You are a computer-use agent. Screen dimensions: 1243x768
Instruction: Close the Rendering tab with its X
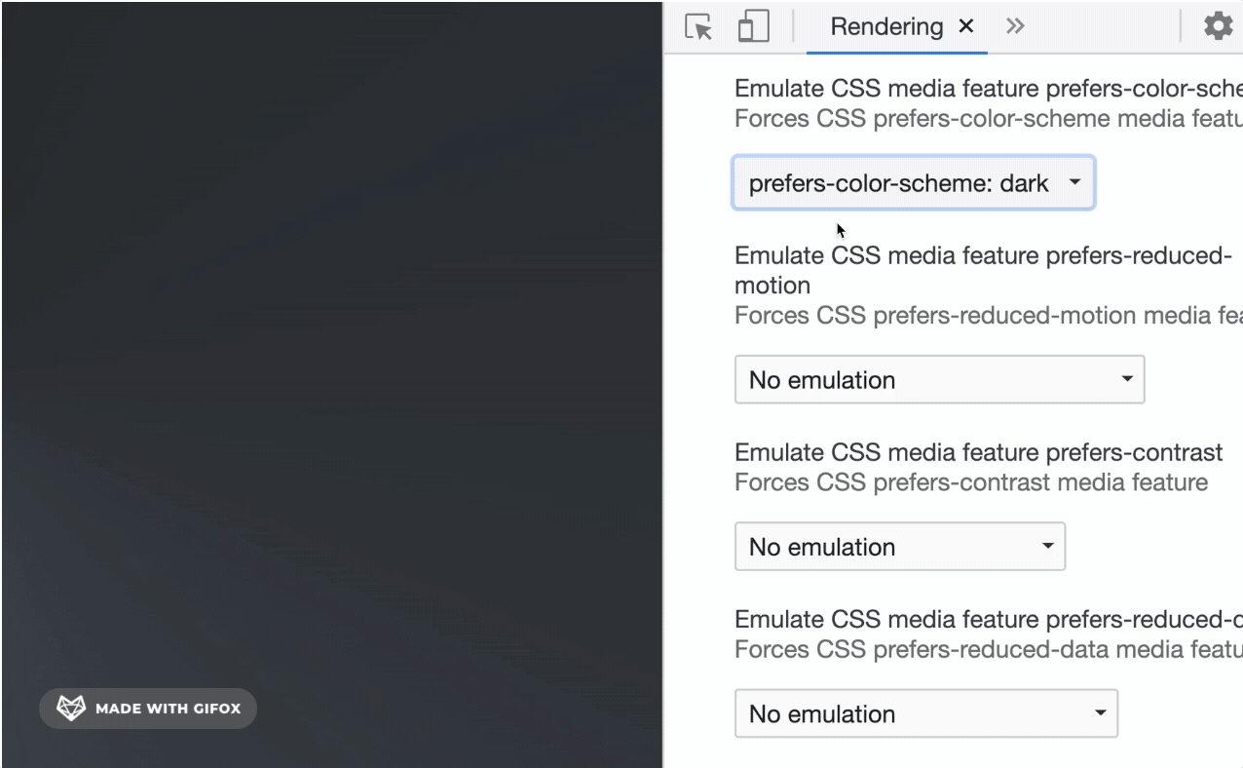pyautogui.click(x=966, y=26)
